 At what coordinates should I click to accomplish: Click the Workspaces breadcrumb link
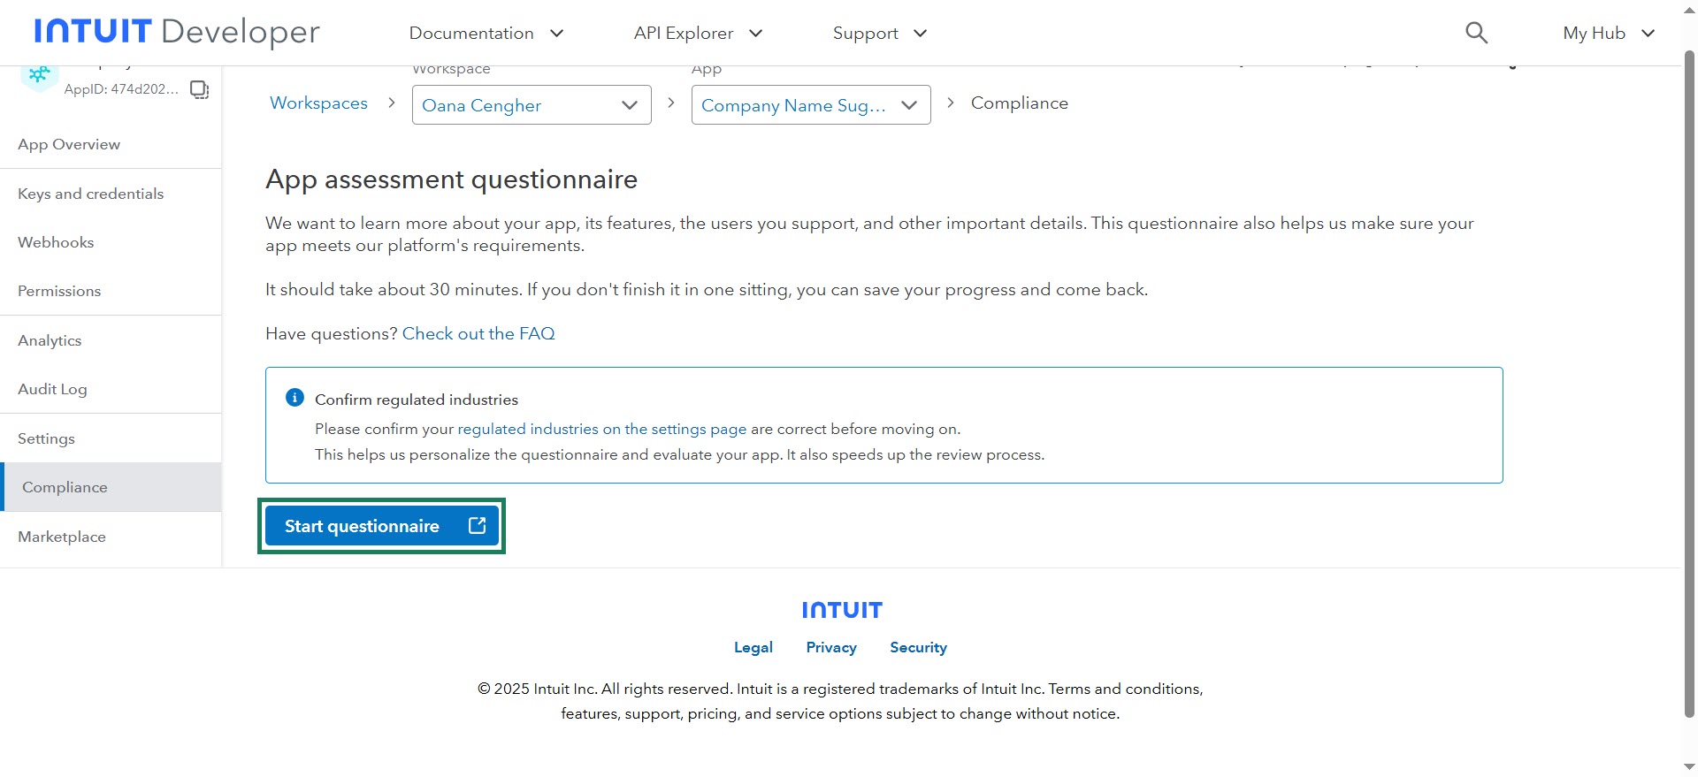[x=318, y=103]
